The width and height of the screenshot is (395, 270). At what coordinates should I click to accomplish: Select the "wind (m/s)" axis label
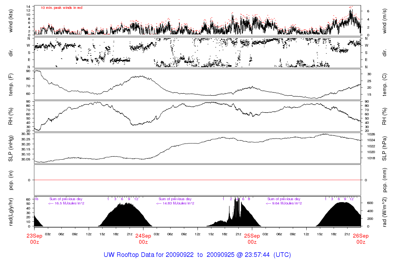click(384, 21)
